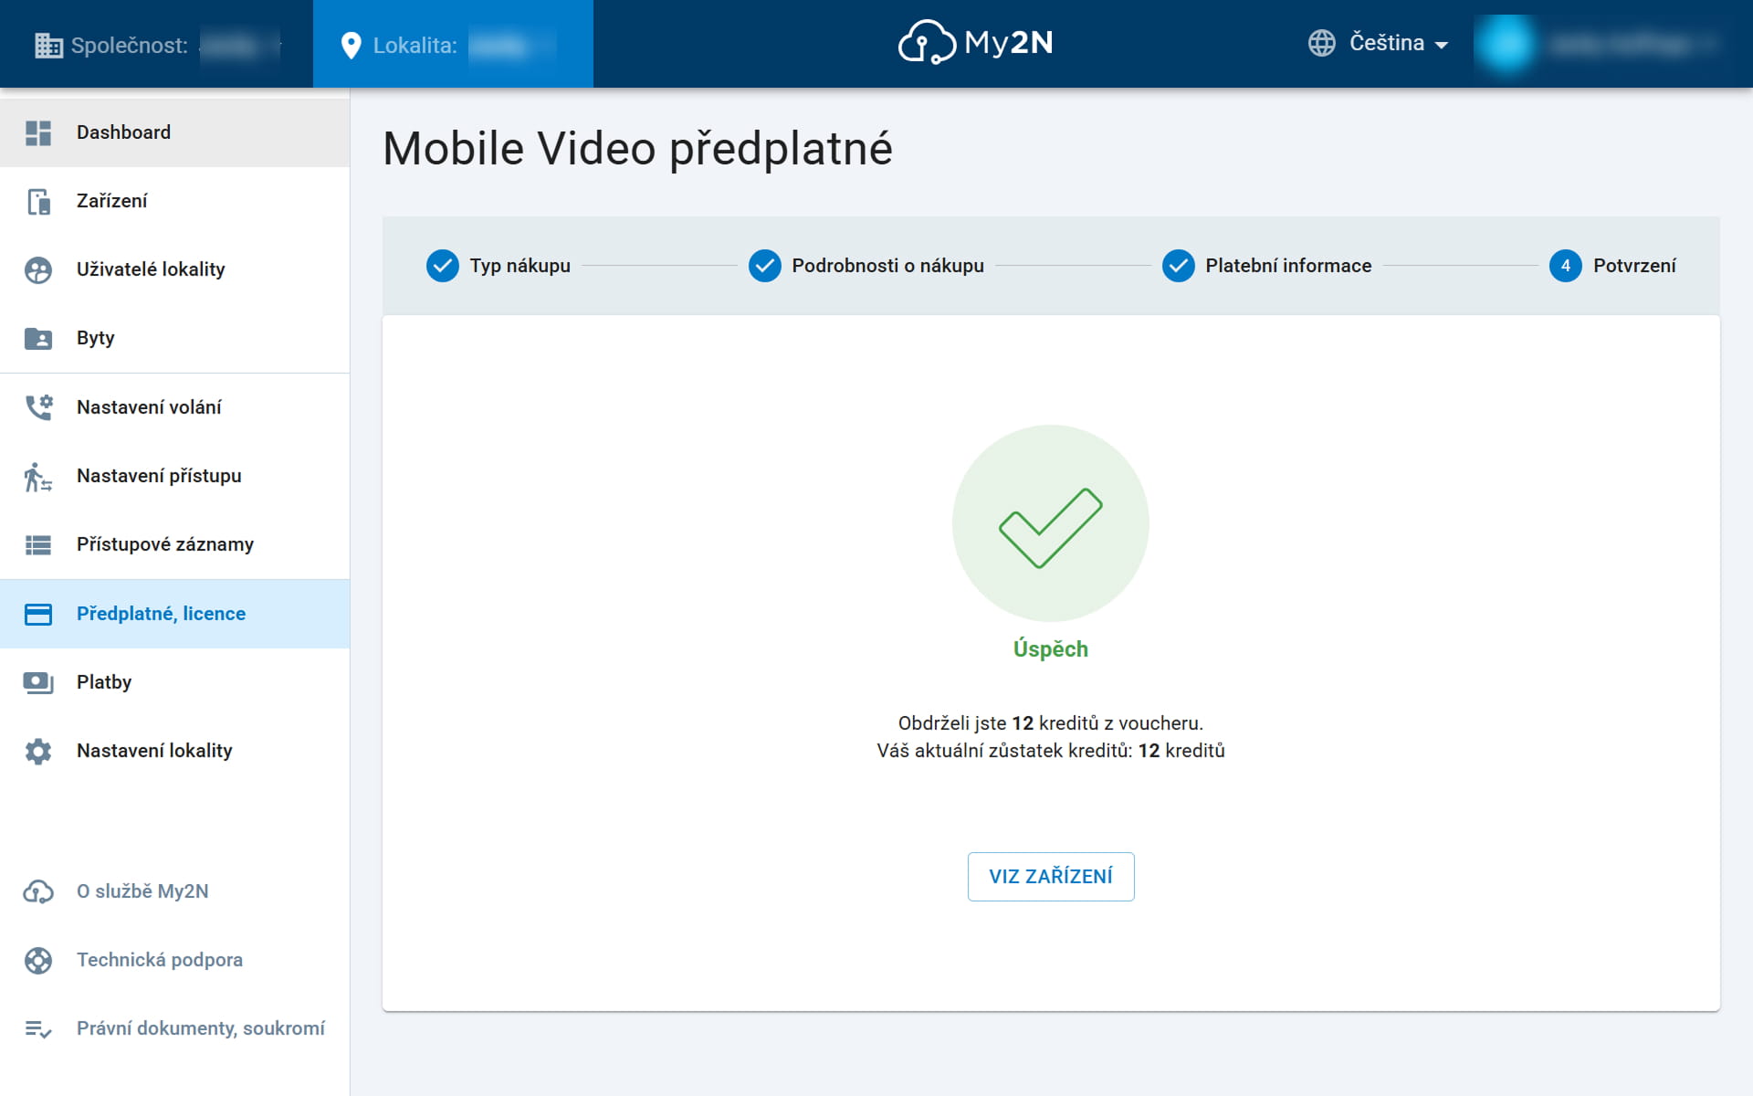
Task: Click the 'Váš aktuální zůstatek kreditů' line
Action: click(1051, 751)
